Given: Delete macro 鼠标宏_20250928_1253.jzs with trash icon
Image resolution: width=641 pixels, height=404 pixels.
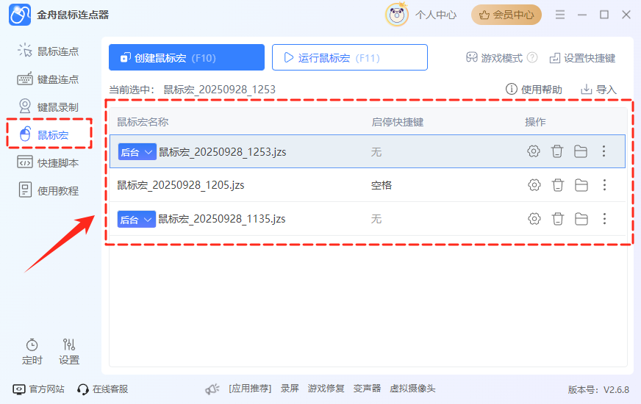Looking at the screenshot, I should (x=556, y=151).
